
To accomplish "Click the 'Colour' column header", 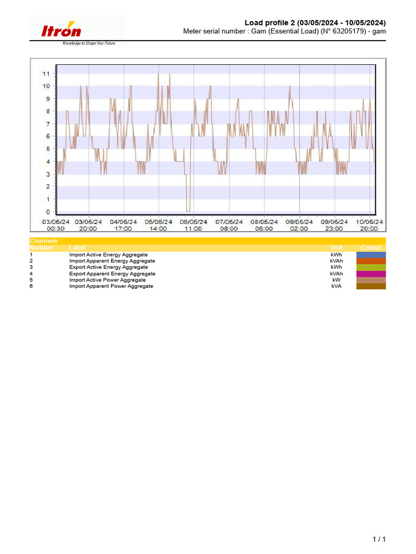I will coord(370,247).
